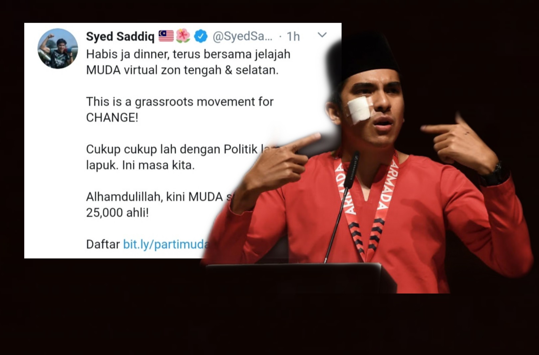This screenshot has height=355, width=539.
Task: Open the @SyedSa... handle link
Action: [x=242, y=36]
